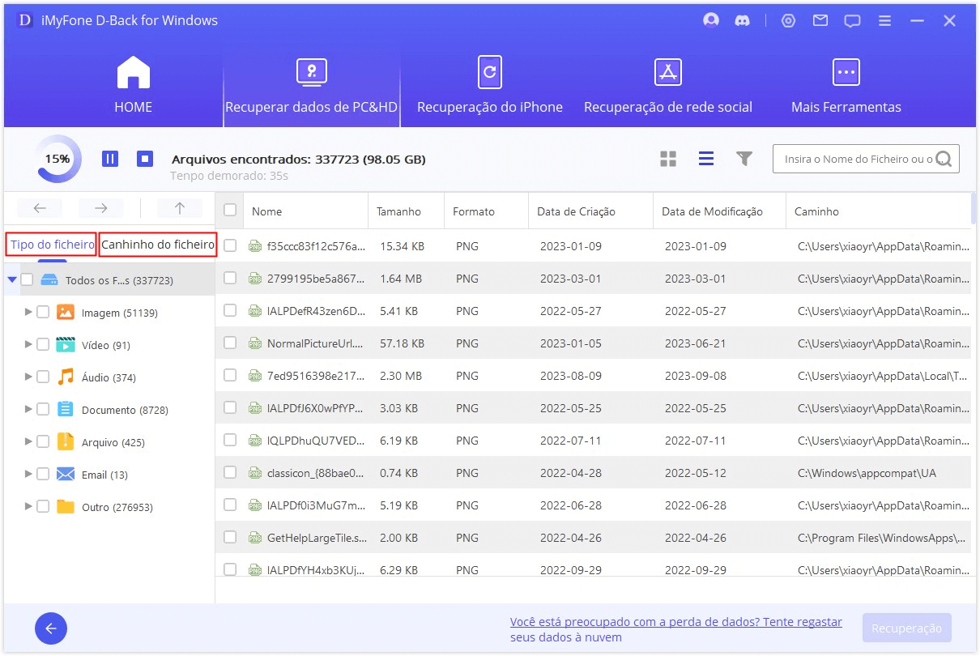The width and height of the screenshot is (980, 656).
Task: Select the Canhinho do ficheiro tab
Action: click(x=158, y=245)
